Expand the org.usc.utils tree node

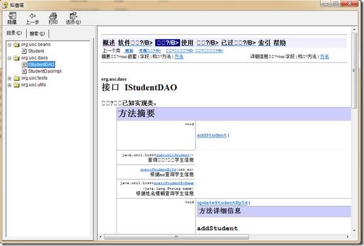tap(9, 85)
